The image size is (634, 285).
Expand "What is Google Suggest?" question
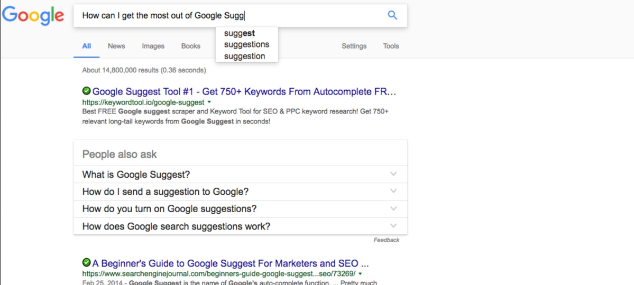393,174
